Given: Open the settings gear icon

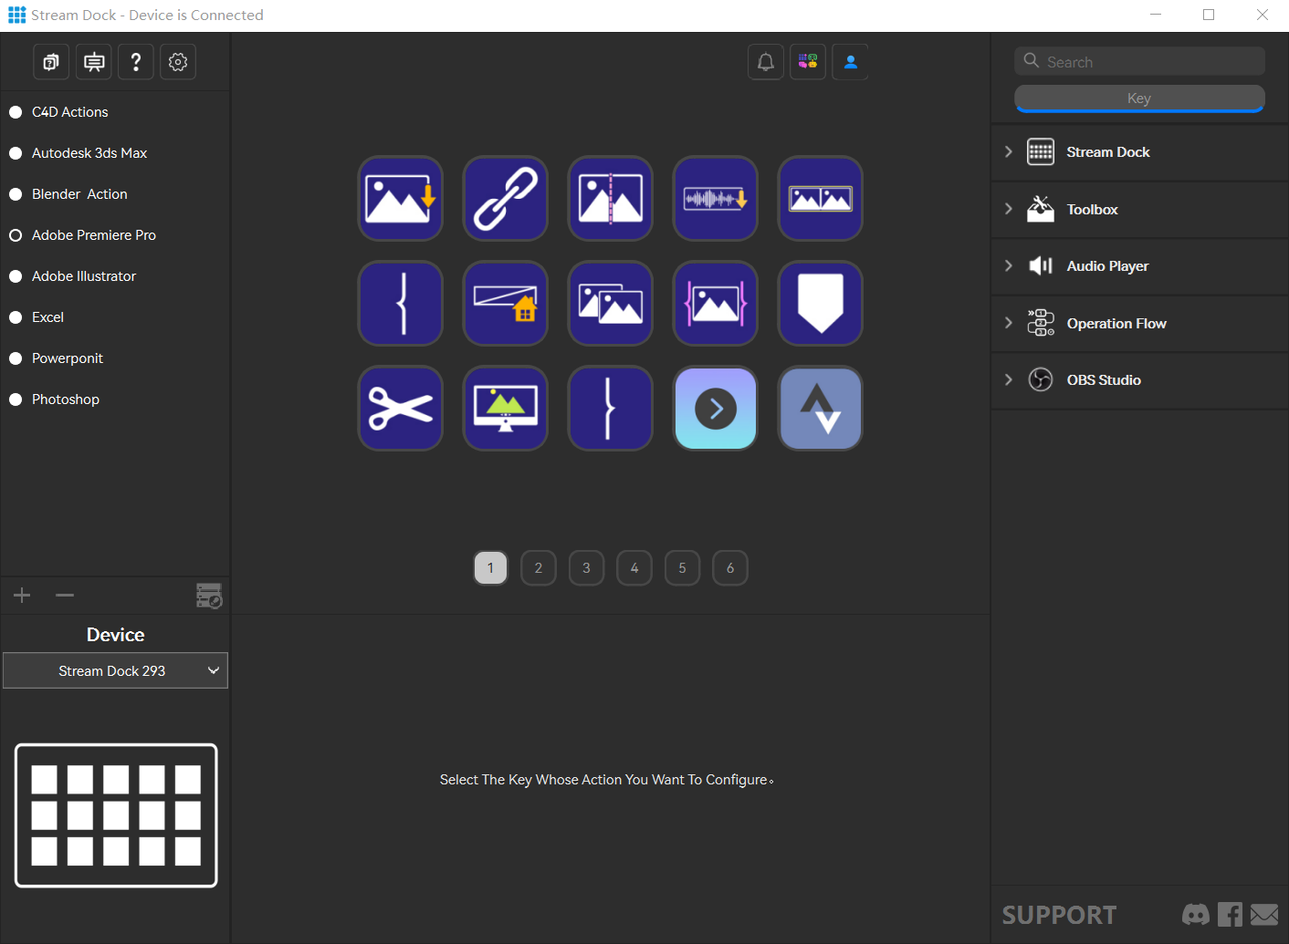Looking at the screenshot, I should pos(178,62).
